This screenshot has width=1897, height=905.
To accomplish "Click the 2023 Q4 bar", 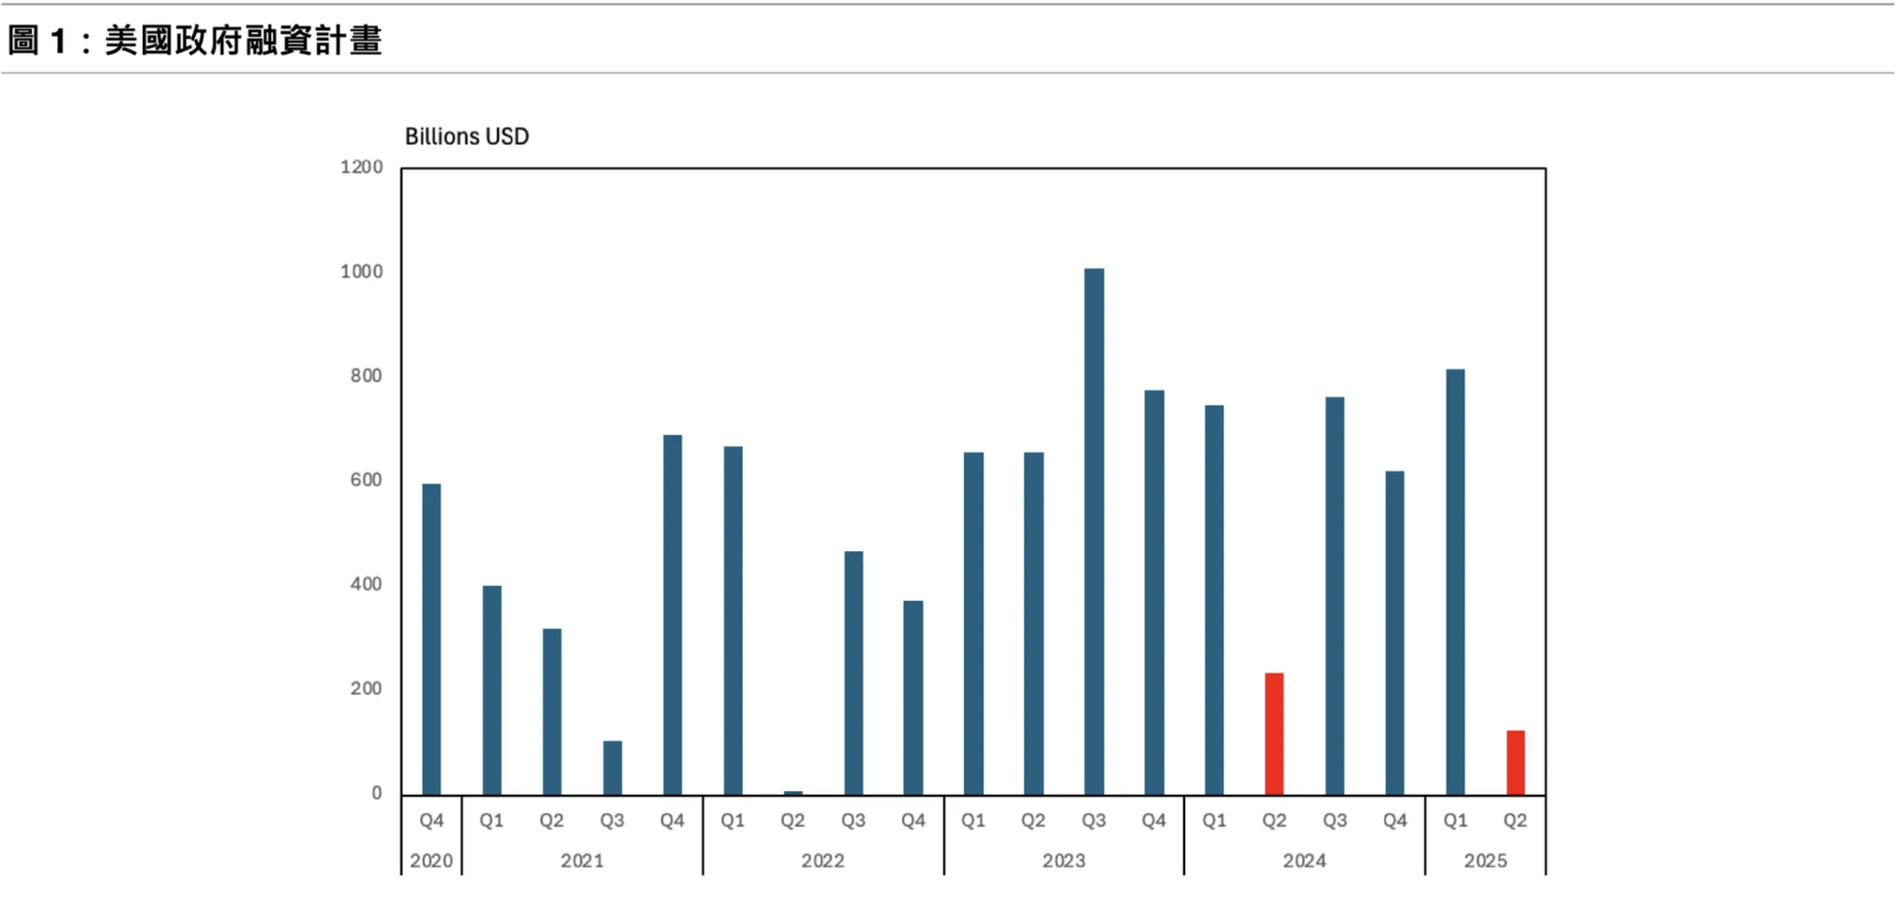I will tap(1154, 592).
